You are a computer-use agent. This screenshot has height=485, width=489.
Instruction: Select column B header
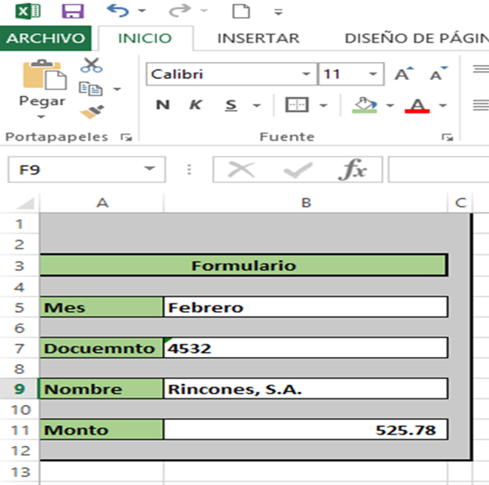(x=306, y=202)
